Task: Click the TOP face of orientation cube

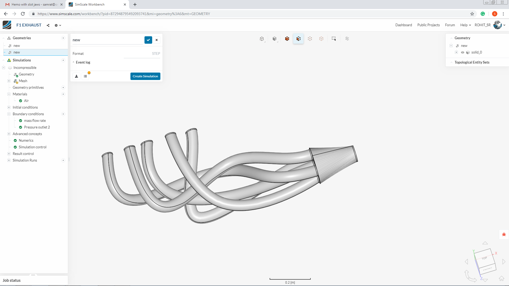Action: [x=484, y=258]
